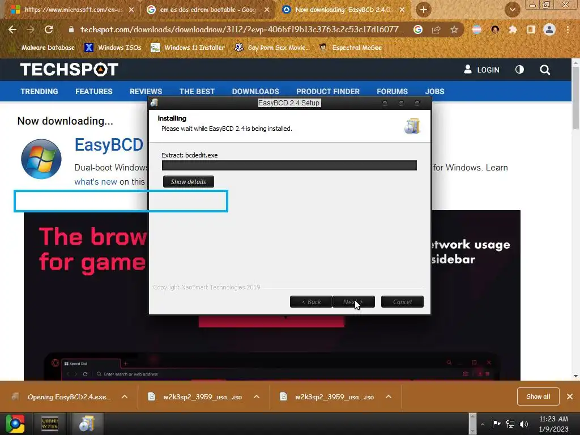This screenshot has height=435, width=580.
Task: Open the Windows ISOs bookmark
Action: click(x=113, y=48)
